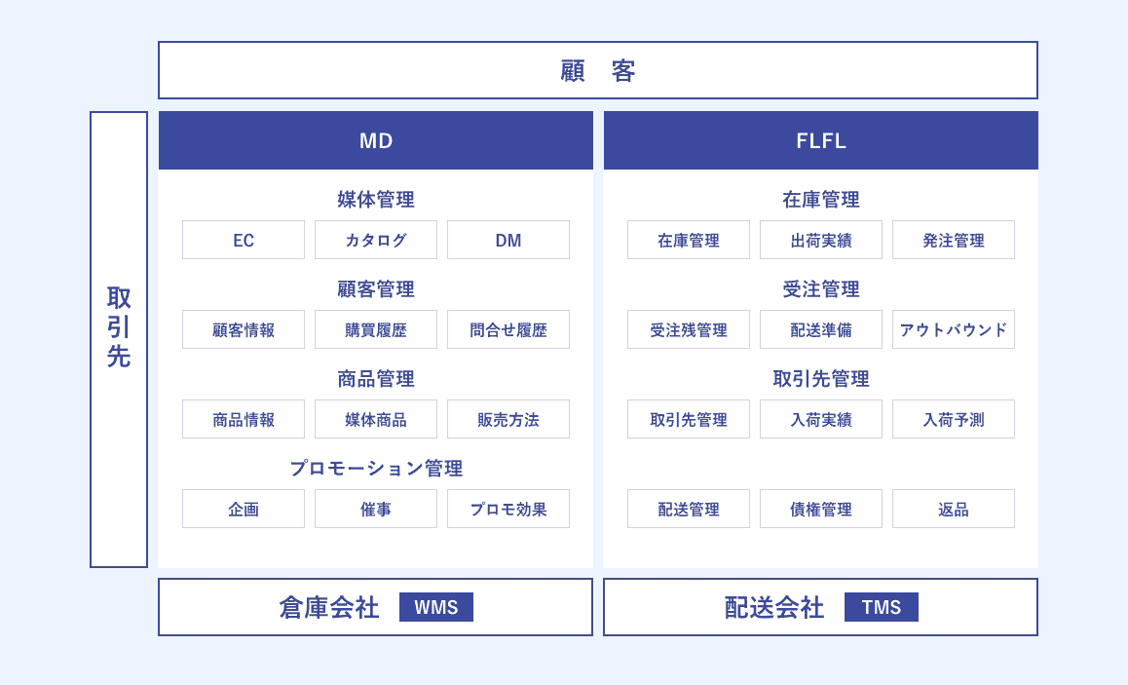This screenshot has width=1128, height=685.
Task: Select the 出荷実績 box
Action: click(x=820, y=240)
